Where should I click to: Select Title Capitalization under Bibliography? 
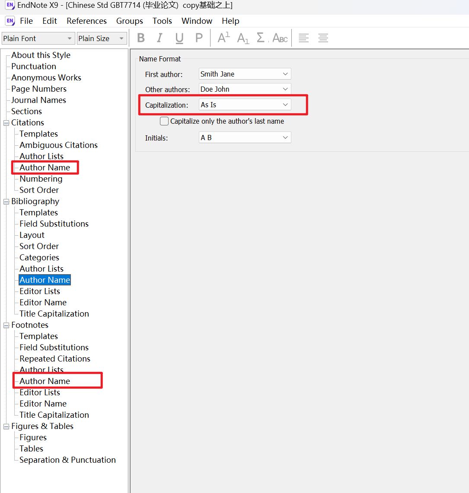click(x=54, y=314)
